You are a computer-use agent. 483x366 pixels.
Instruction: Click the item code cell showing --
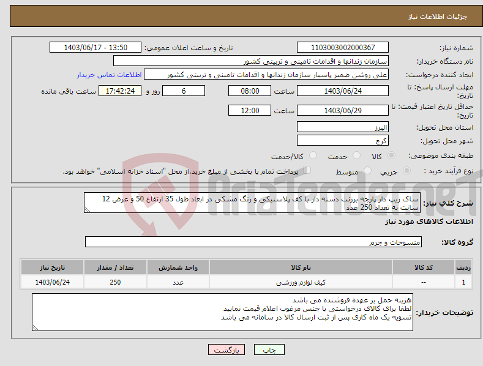point(423,282)
